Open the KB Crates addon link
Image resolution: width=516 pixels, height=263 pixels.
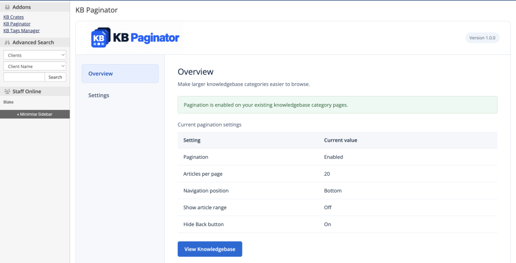(x=13, y=17)
